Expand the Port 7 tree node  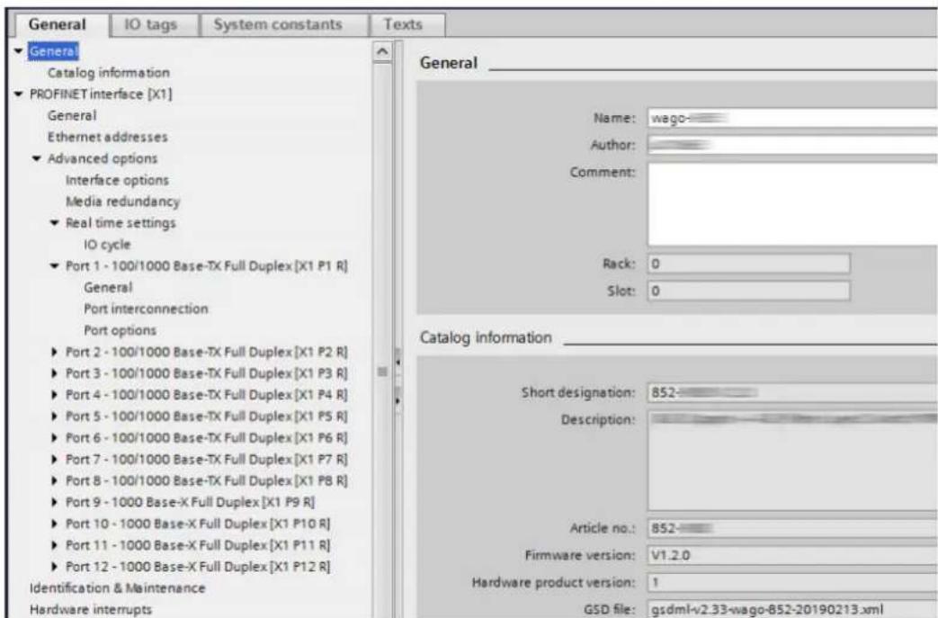tap(55, 460)
